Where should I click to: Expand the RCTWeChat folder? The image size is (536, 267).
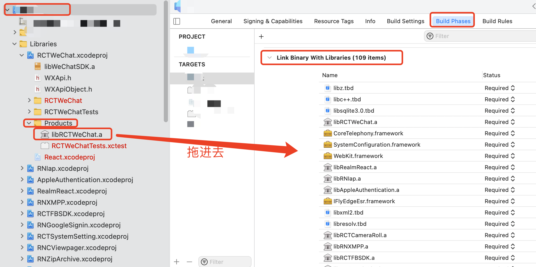click(29, 100)
